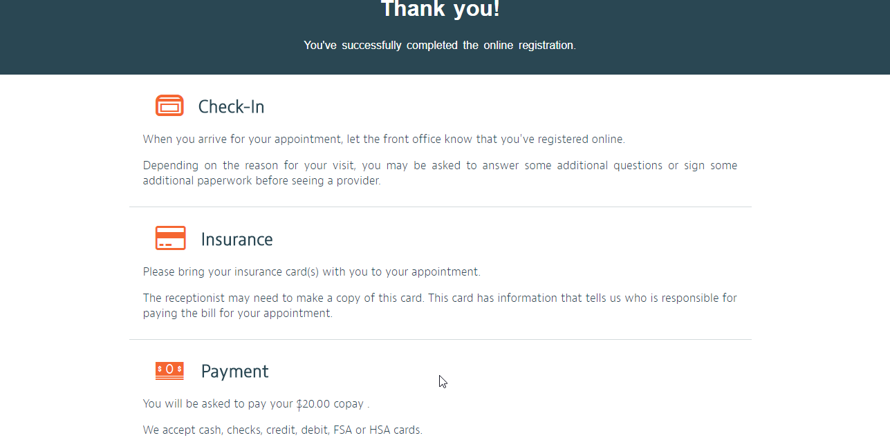Click the orange Payment money icon
Image resolution: width=890 pixels, height=440 pixels.
pyautogui.click(x=169, y=371)
